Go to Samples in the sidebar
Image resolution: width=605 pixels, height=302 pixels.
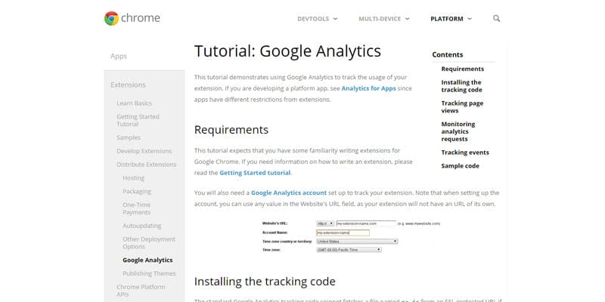(x=129, y=137)
